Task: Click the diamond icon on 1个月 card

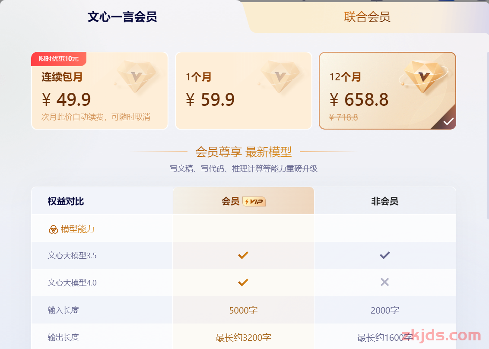Action: (280, 76)
